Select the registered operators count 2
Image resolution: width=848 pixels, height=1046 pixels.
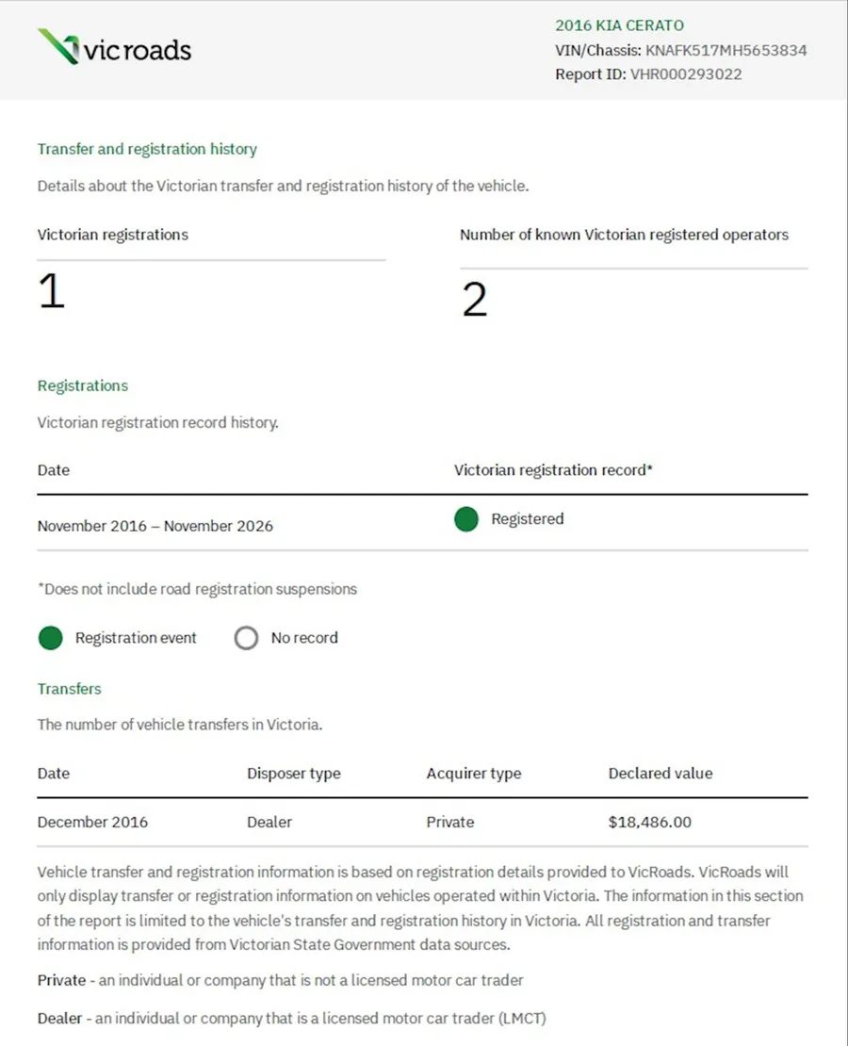474,300
